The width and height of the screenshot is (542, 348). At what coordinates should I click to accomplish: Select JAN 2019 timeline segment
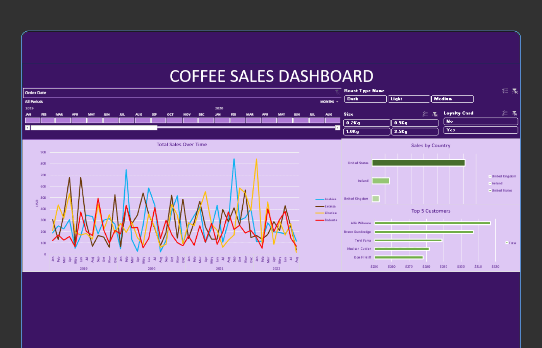33,120
